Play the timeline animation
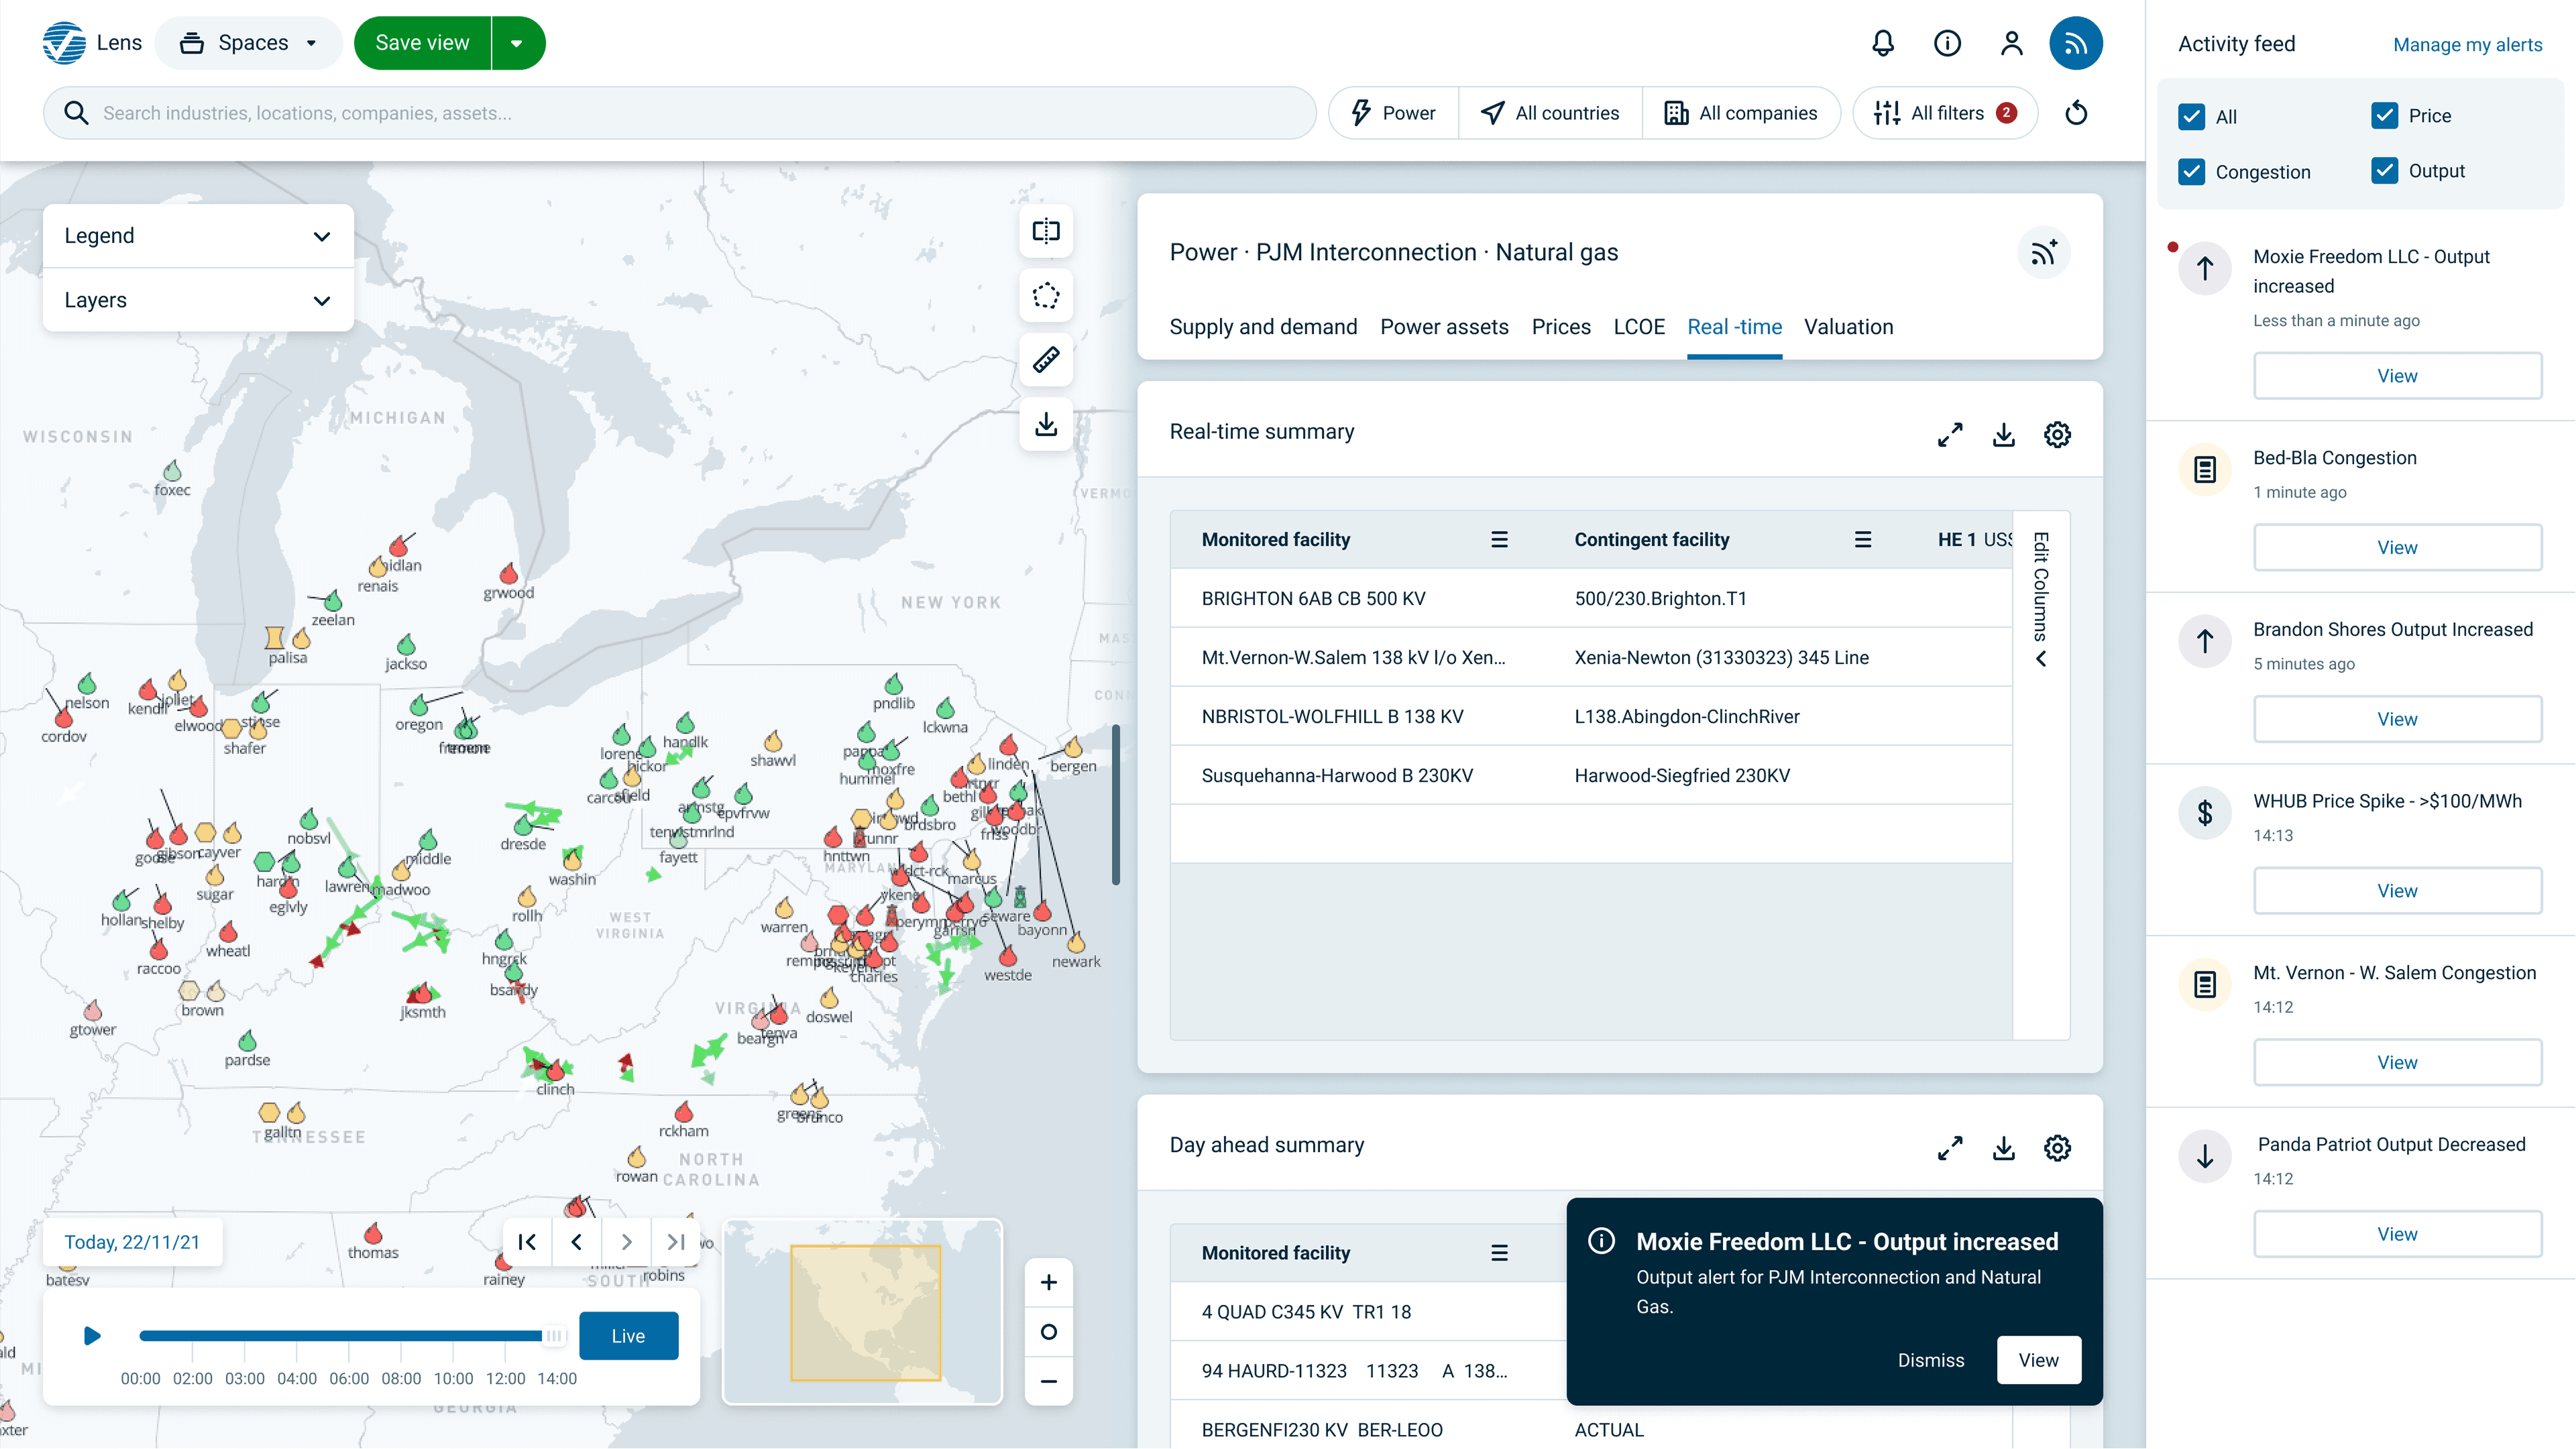This screenshot has width=2576, height=1449. (x=92, y=1336)
